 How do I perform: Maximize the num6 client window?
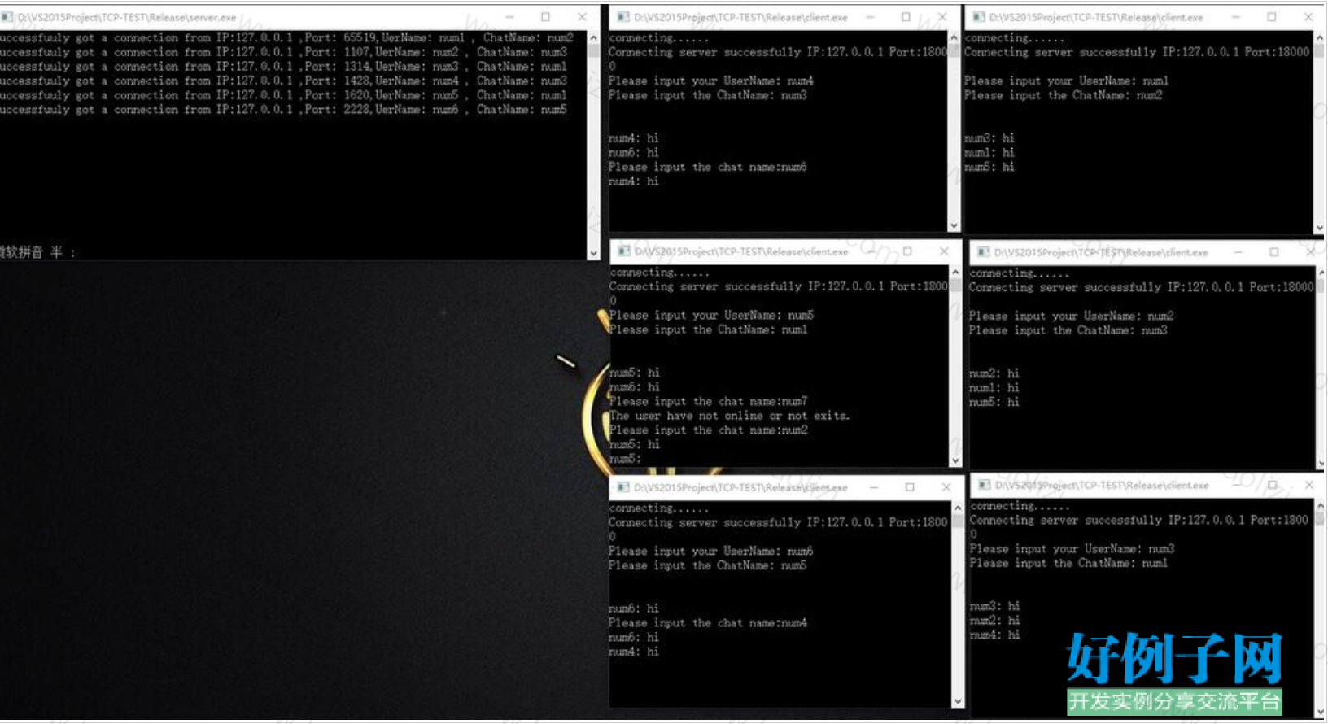[x=910, y=487]
